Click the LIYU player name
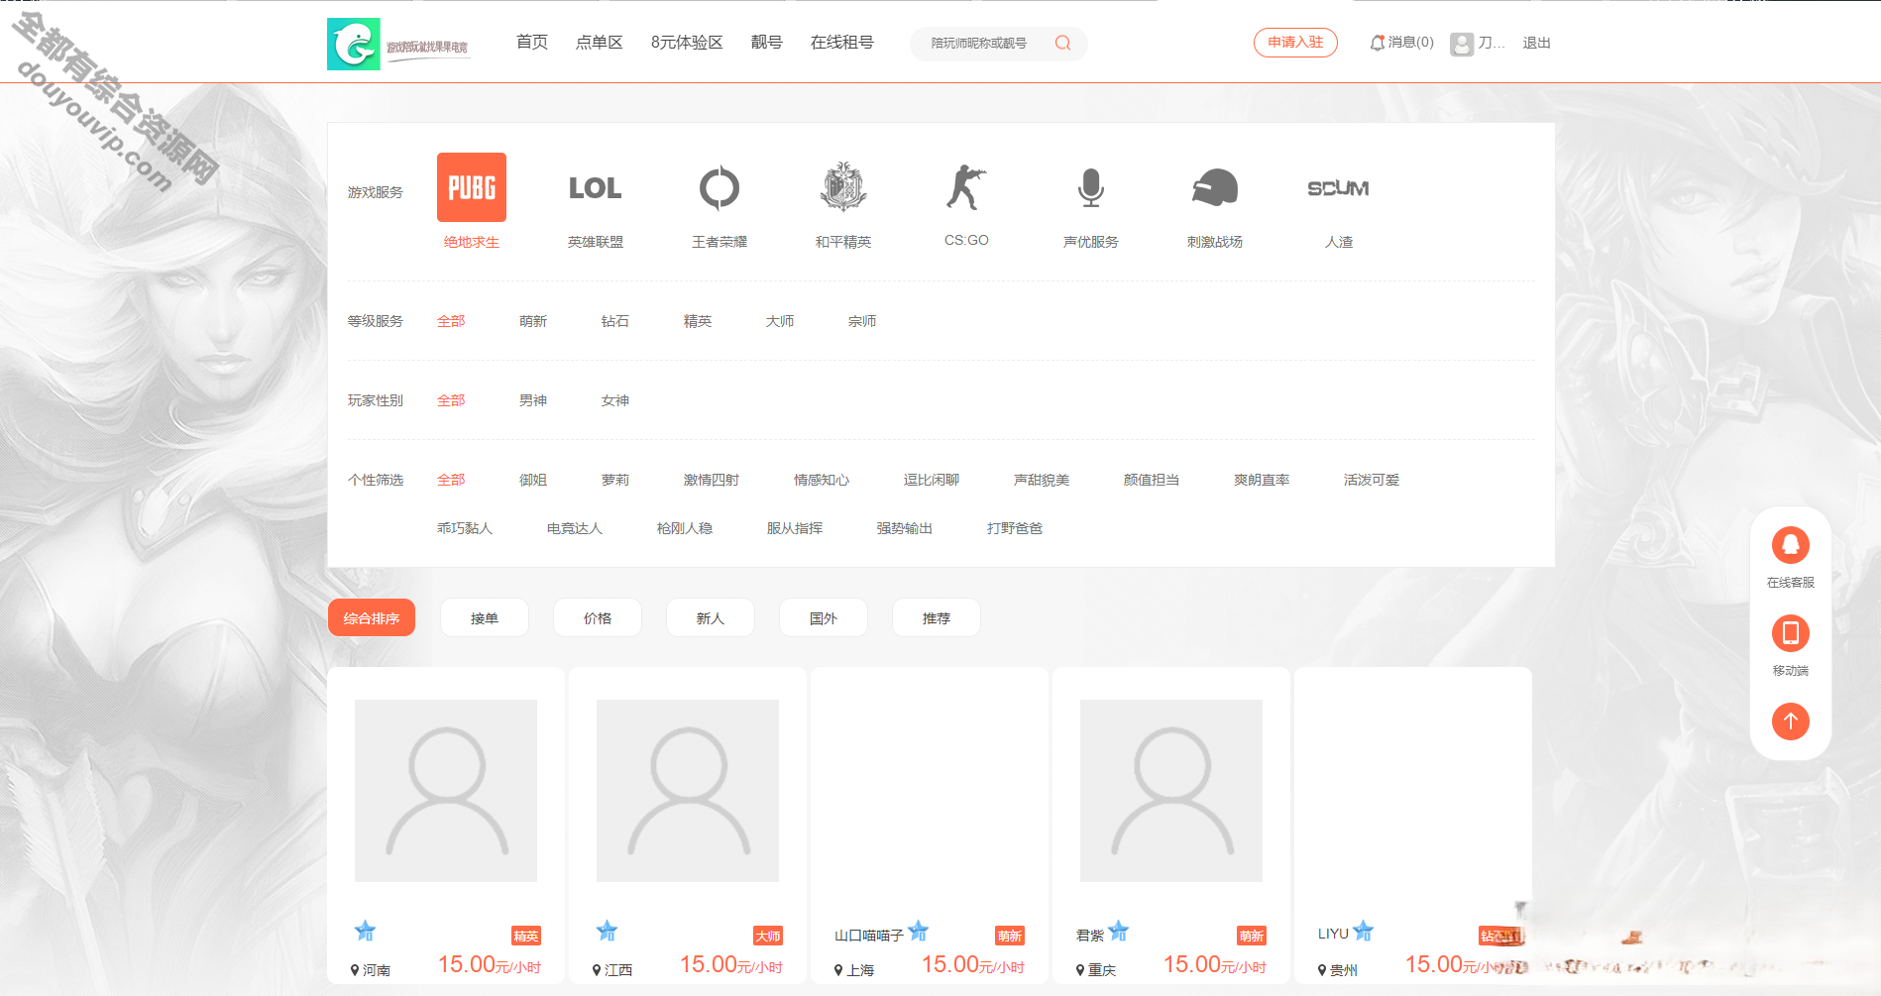The height and width of the screenshot is (996, 1881). pos(1333,934)
